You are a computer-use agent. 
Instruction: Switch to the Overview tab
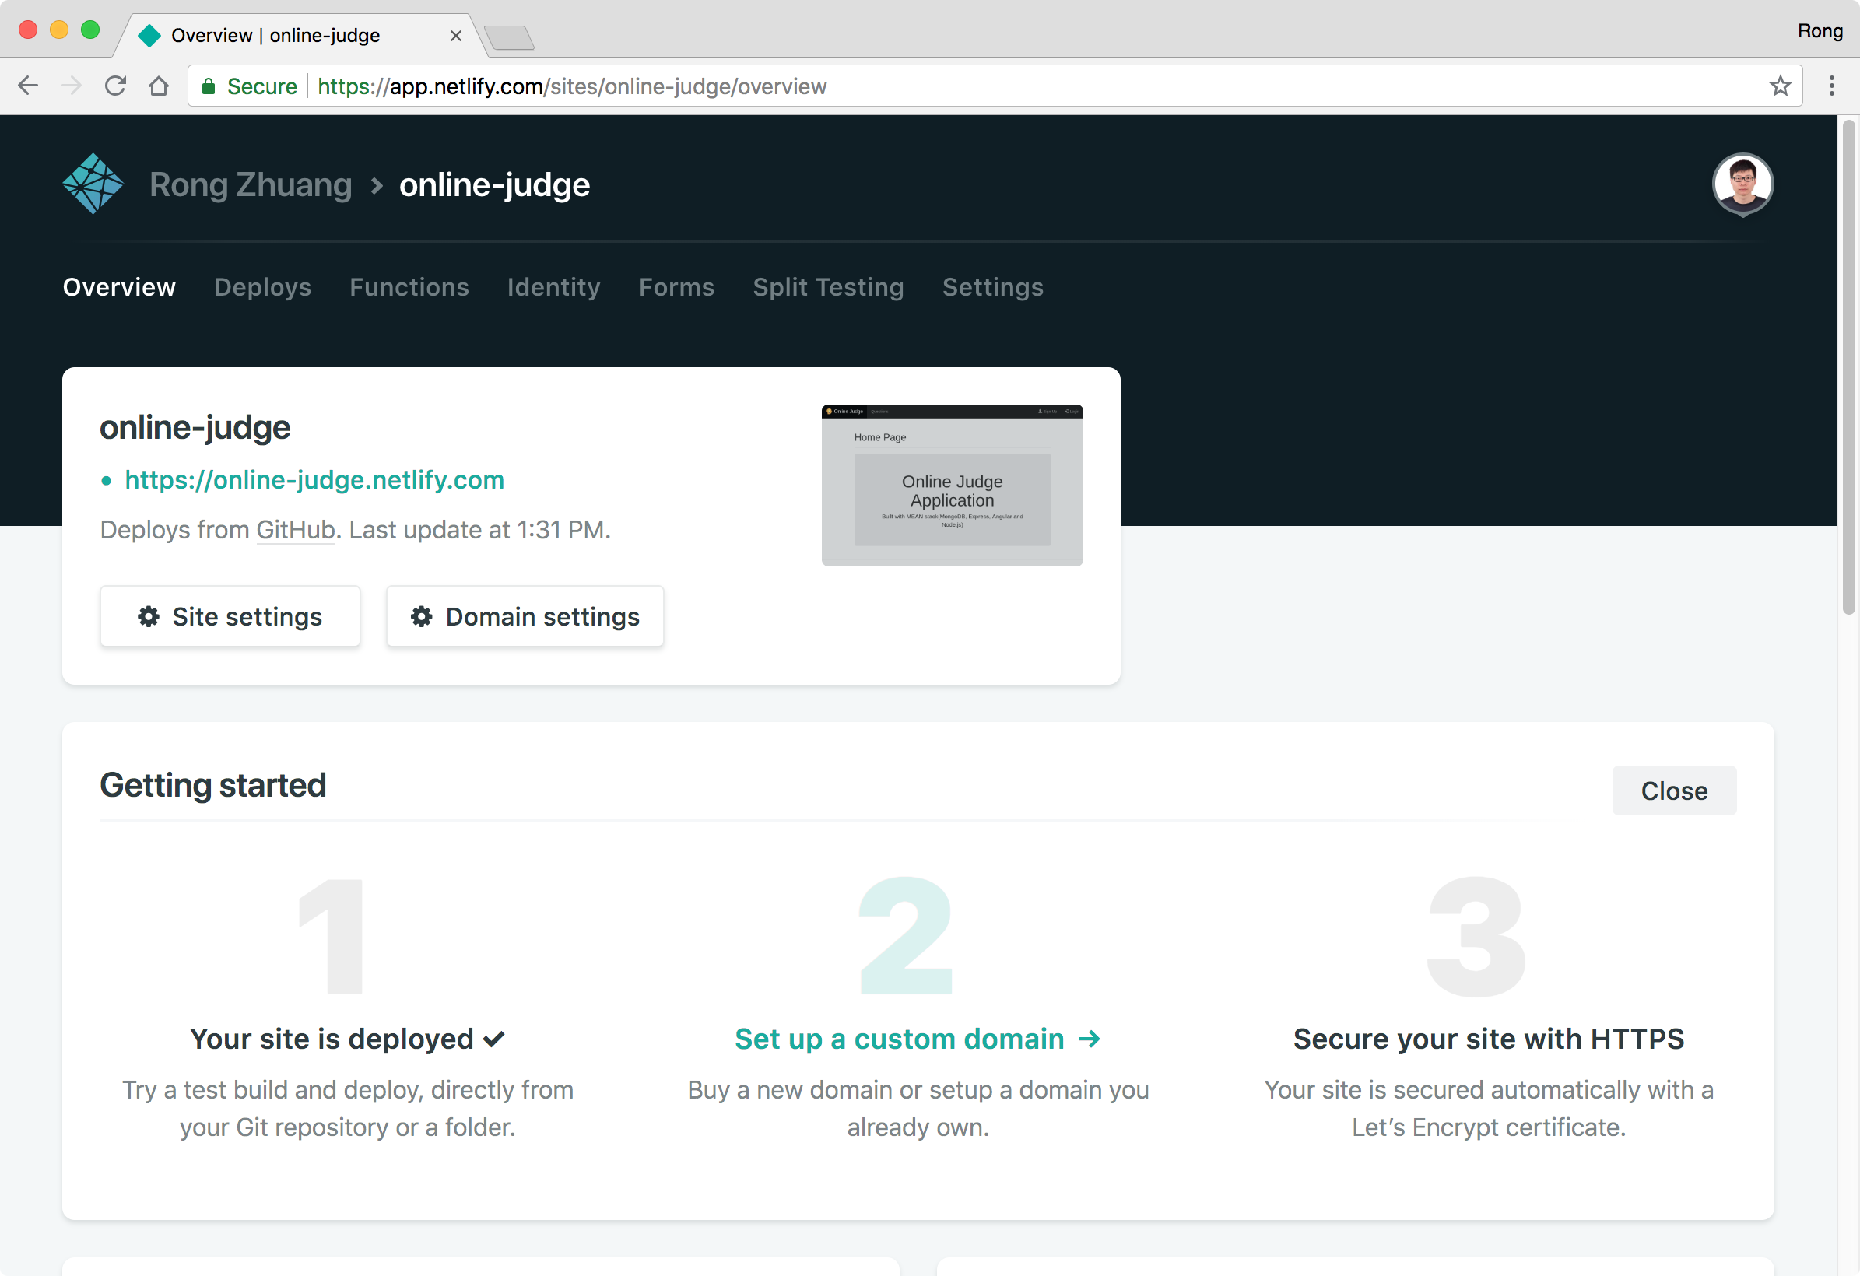119,286
